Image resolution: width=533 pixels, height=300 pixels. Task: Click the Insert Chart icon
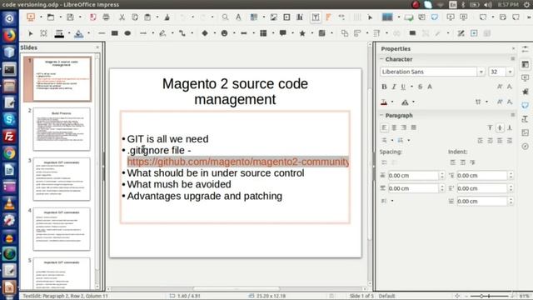[x=300, y=17]
